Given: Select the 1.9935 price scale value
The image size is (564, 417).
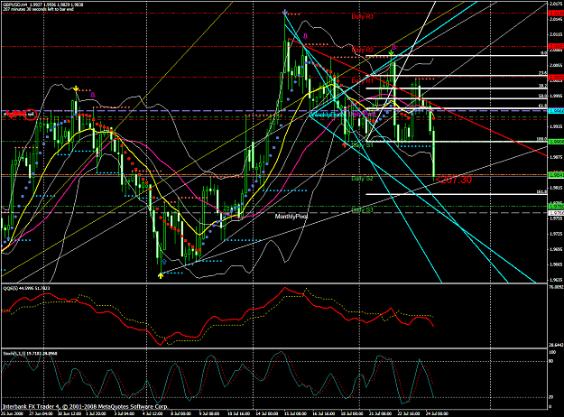Looking at the screenshot, I should [556, 126].
